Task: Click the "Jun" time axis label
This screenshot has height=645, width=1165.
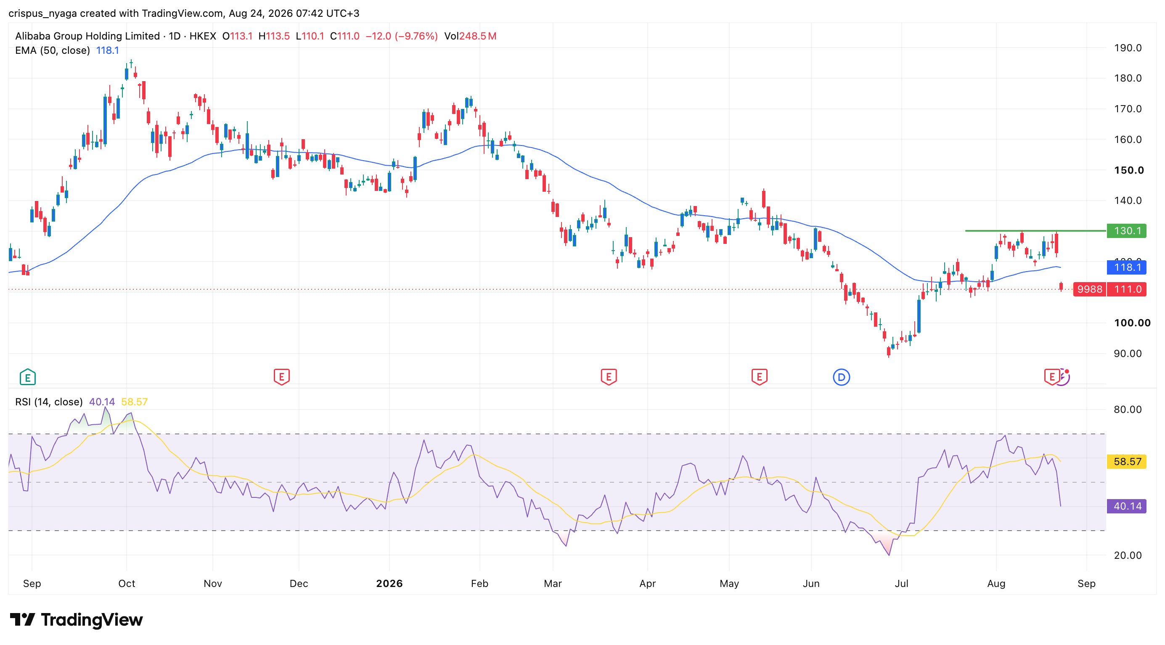Action: click(x=811, y=584)
